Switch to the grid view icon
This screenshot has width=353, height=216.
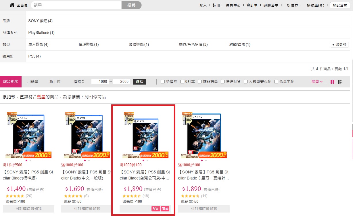click(x=332, y=82)
